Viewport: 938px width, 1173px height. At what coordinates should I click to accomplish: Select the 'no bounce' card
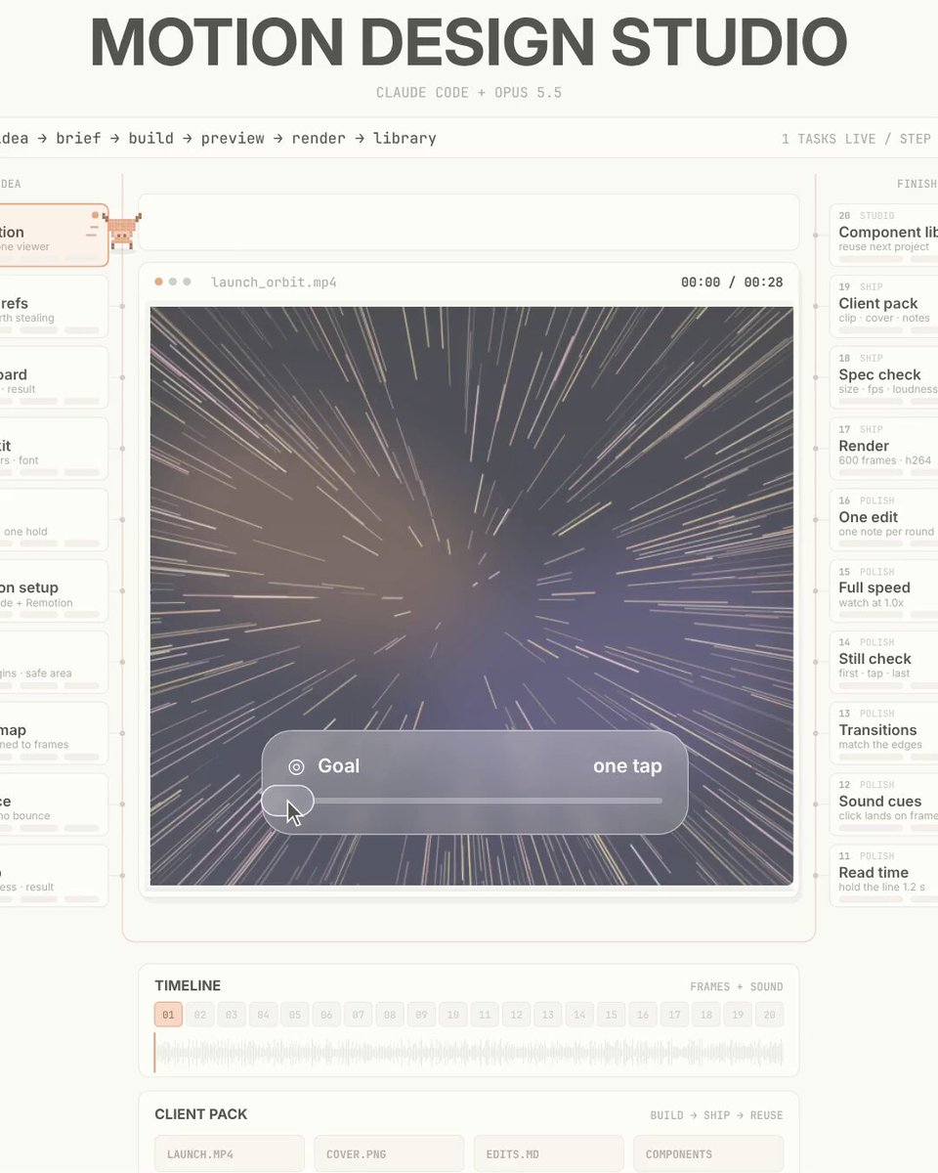point(54,804)
